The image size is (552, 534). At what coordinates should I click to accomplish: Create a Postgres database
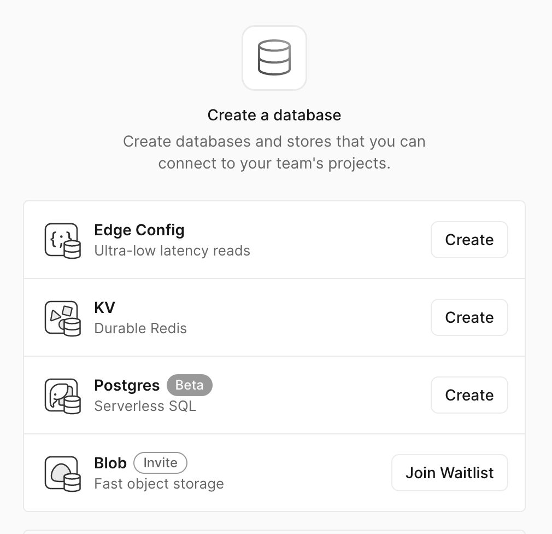click(x=469, y=395)
